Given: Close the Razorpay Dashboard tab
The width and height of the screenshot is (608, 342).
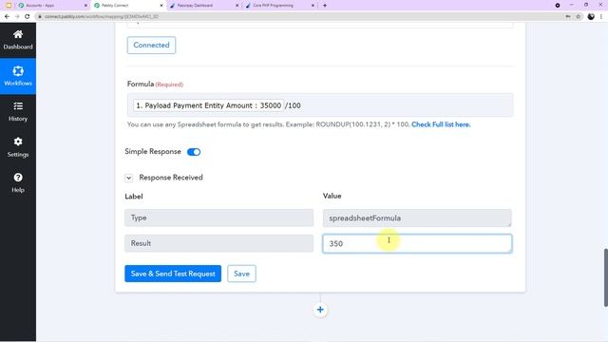Looking at the screenshot, I should click(237, 6).
